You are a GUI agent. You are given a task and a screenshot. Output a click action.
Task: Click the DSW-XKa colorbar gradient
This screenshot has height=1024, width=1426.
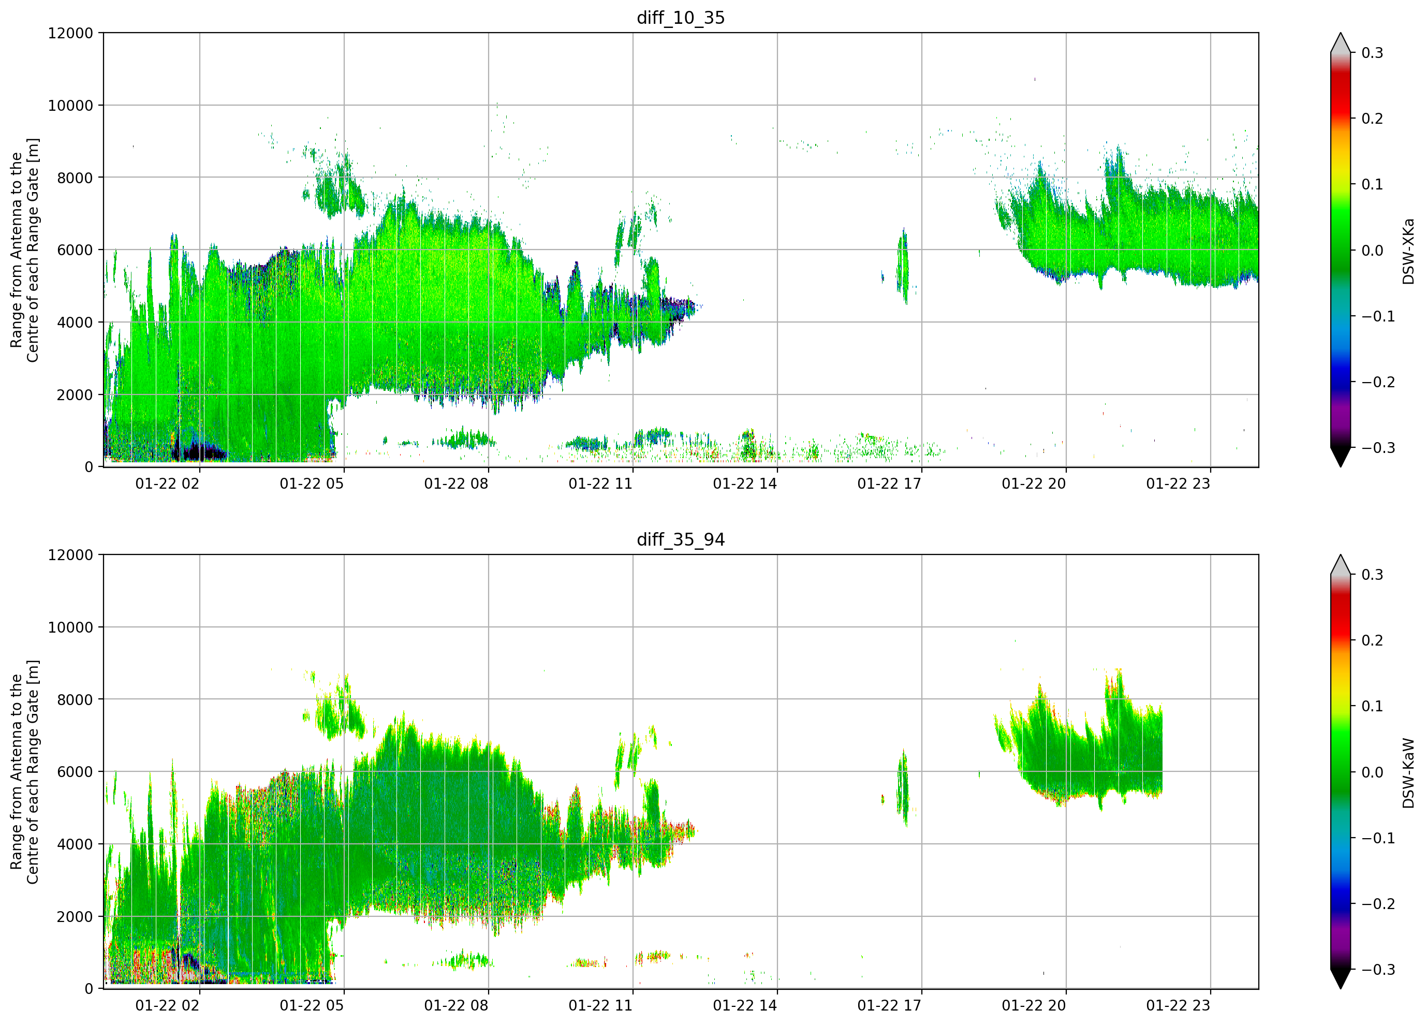click(x=1341, y=251)
